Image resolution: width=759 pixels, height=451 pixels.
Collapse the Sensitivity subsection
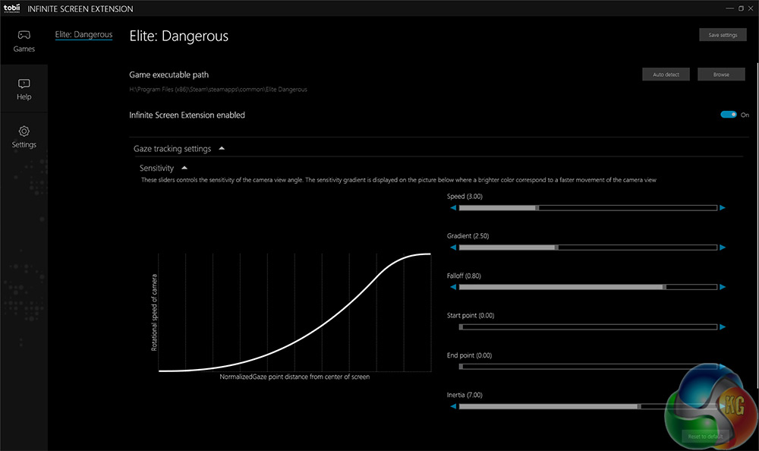[x=184, y=168]
